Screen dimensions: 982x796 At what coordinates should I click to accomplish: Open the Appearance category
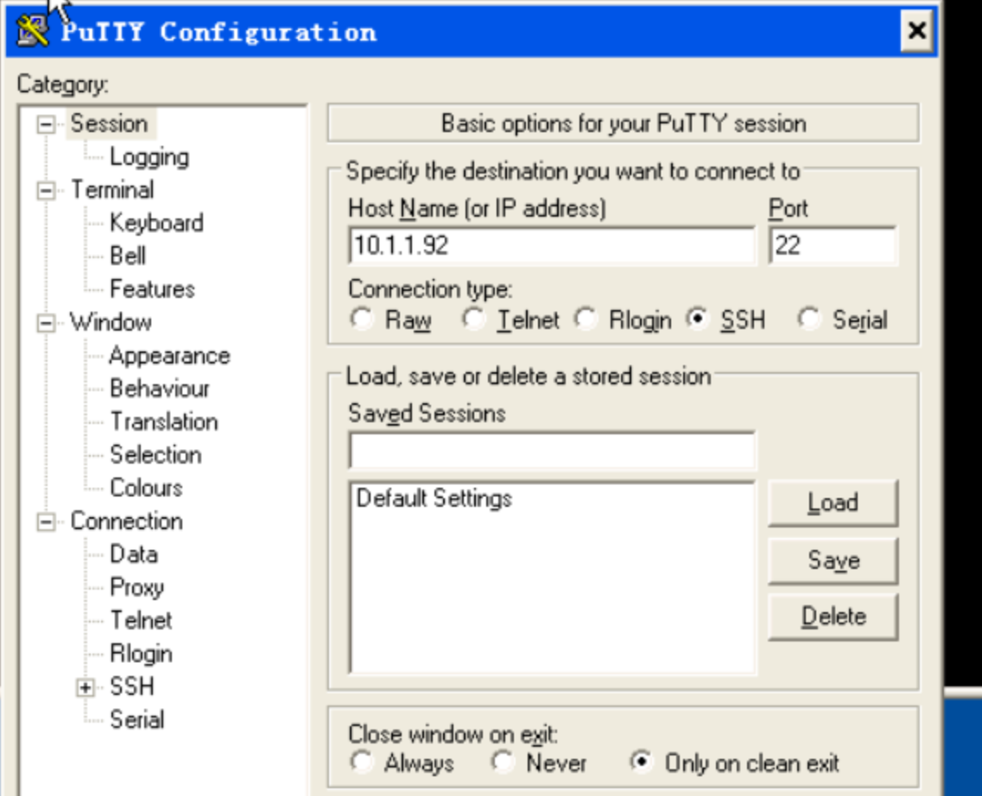(x=169, y=356)
